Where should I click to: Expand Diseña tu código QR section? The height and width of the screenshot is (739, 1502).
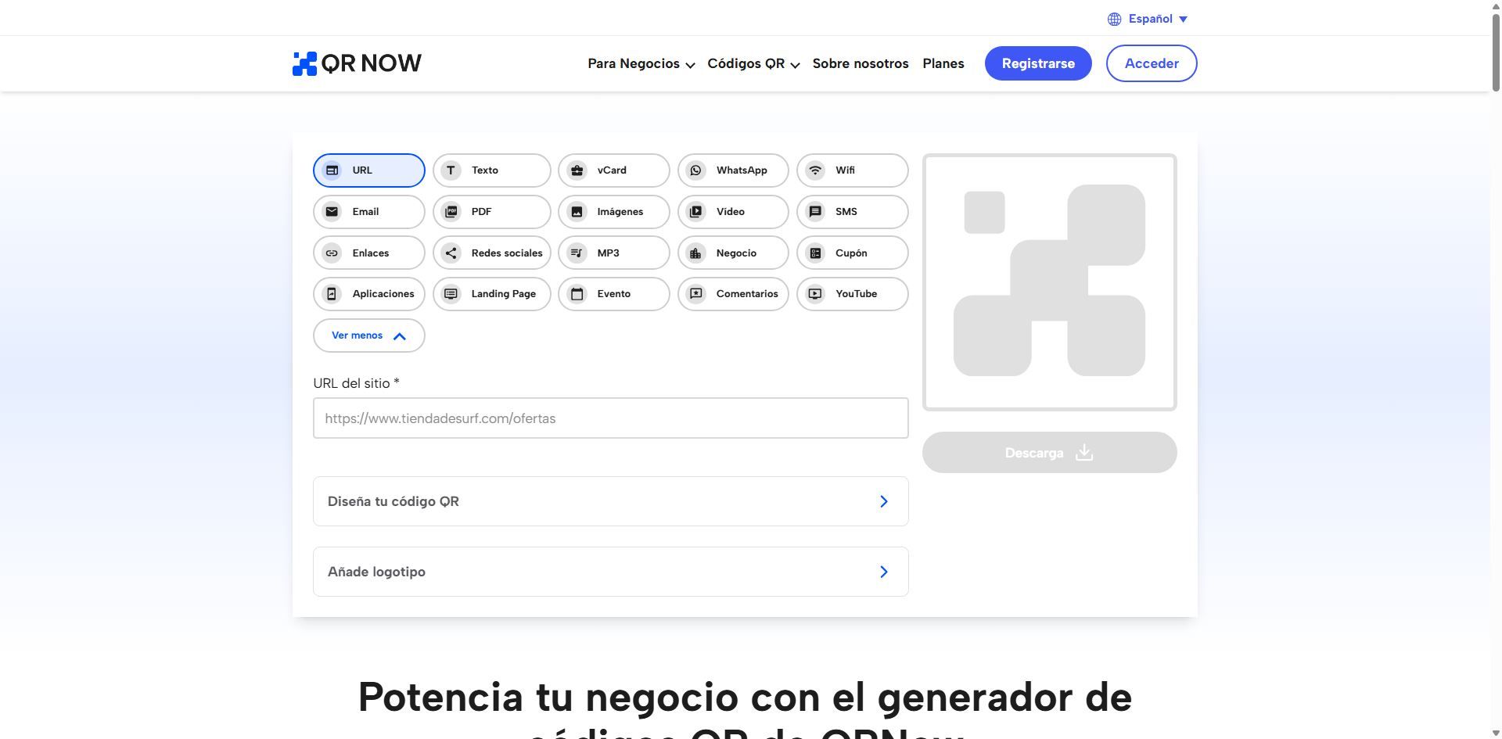click(611, 501)
